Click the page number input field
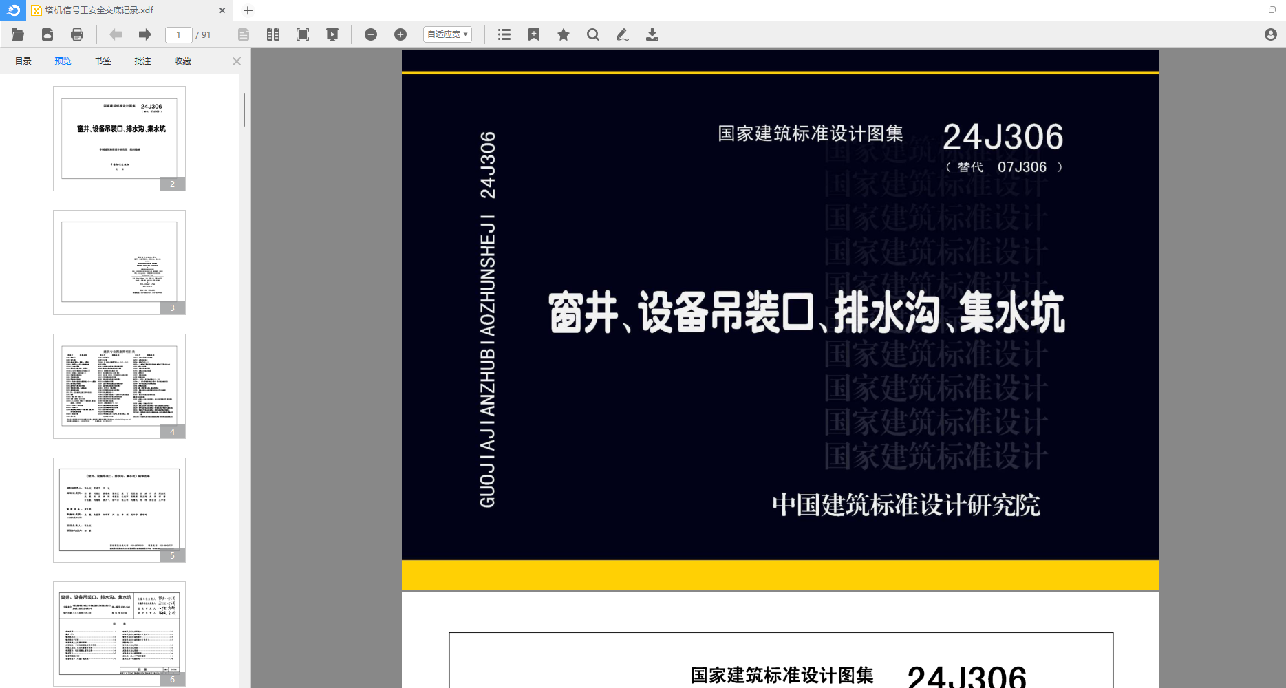 click(x=178, y=34)
